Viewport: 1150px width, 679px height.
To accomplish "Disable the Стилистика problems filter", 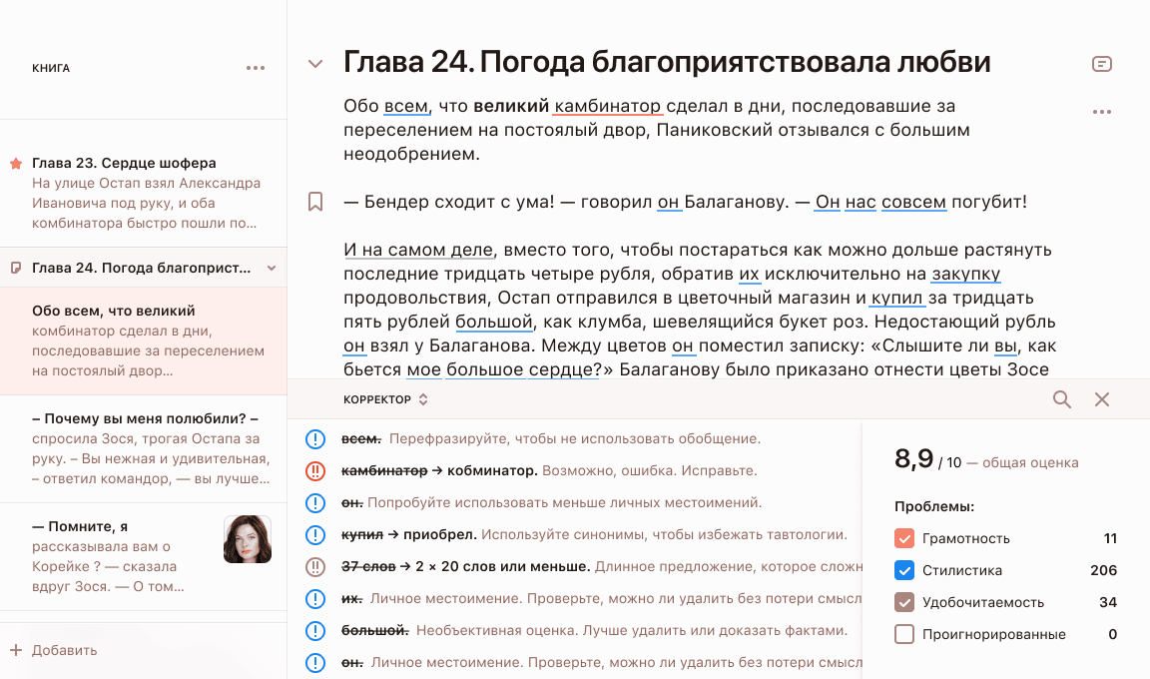I will point(904,570).
